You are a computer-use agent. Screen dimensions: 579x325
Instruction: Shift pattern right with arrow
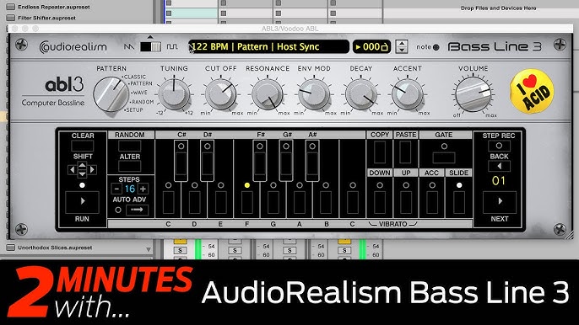click(x=92, y=170)
